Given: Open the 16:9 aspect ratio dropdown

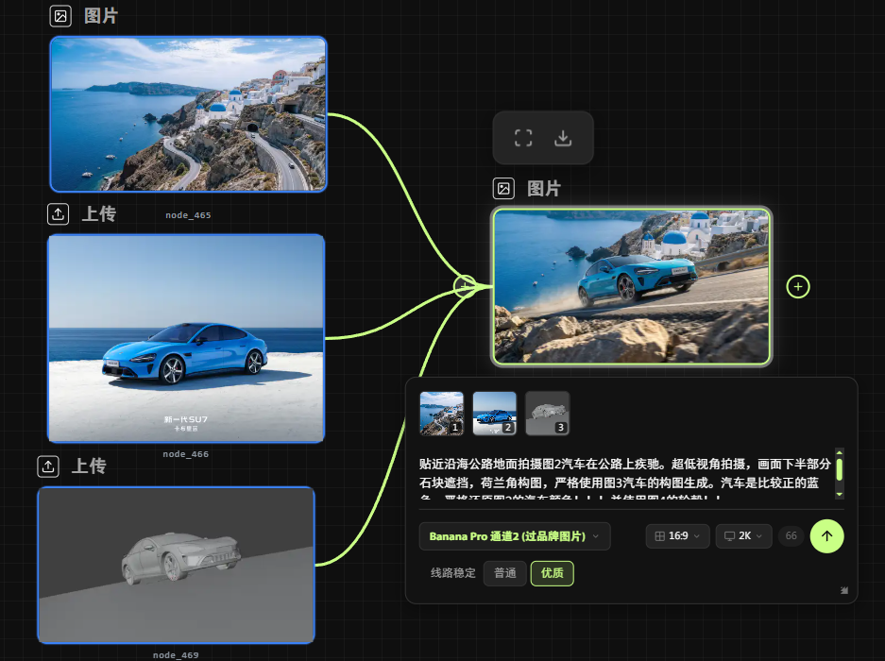Looking at the screenshot, I should [677, 536].
